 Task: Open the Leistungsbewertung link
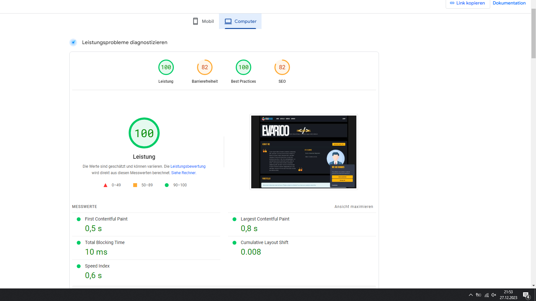click(x=188, y=166)
